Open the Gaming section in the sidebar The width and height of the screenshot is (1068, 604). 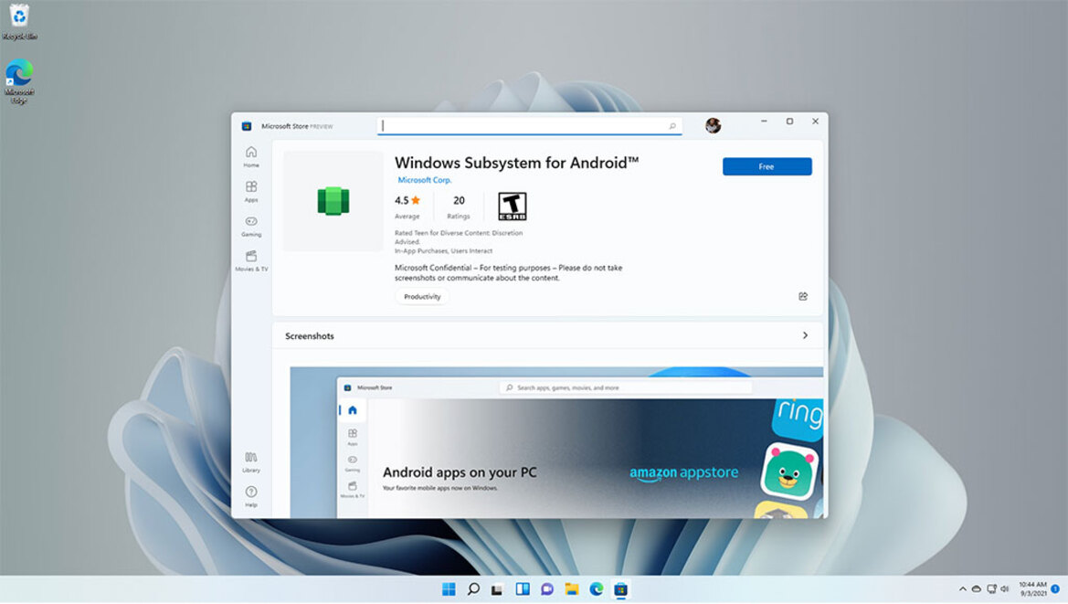pos(251,226)
